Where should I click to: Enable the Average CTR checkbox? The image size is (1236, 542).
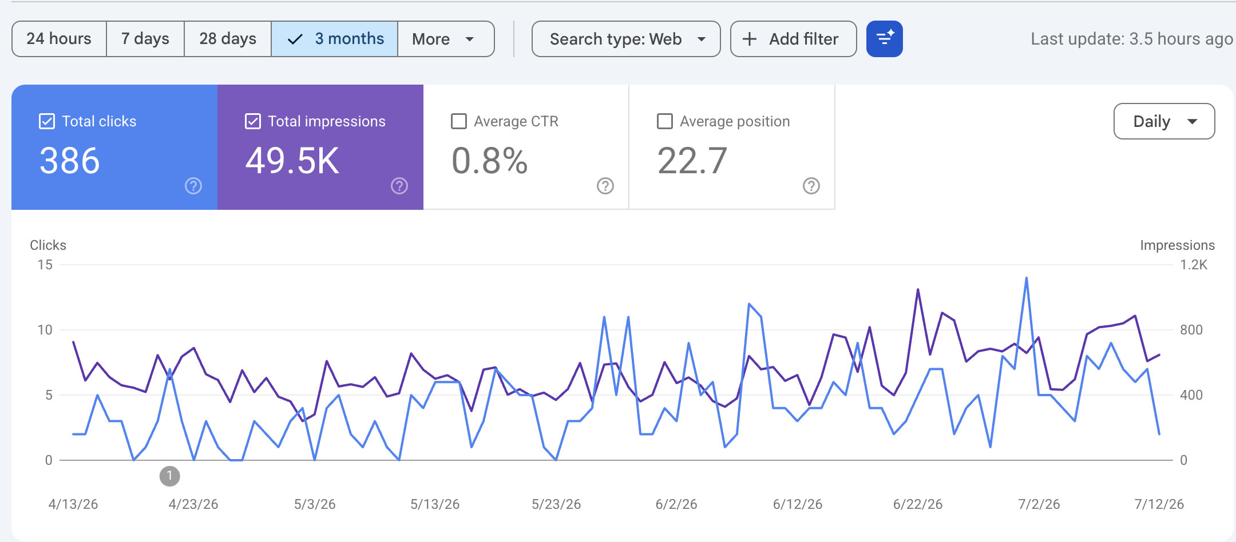(459, 121)
